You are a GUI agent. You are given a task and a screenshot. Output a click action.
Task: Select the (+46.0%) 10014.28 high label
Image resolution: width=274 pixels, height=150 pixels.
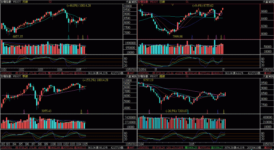(79, 5)
